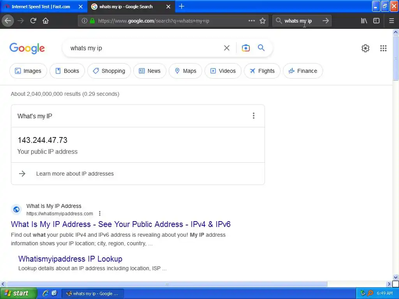The image size is (399, 299).
Task: Click the second quick launch browser icon
Action: coord(54,293)
